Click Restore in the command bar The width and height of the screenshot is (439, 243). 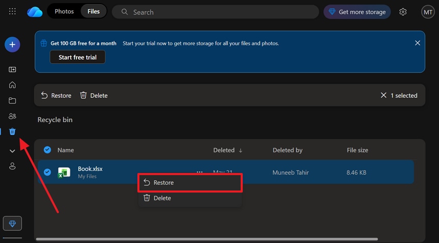(x=56, y=95)
